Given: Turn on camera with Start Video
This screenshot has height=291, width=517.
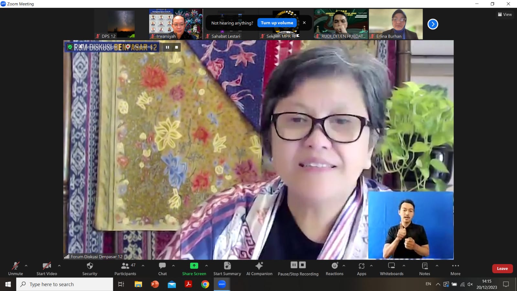Looking at the screenshot, I should (x=47, y=268).
